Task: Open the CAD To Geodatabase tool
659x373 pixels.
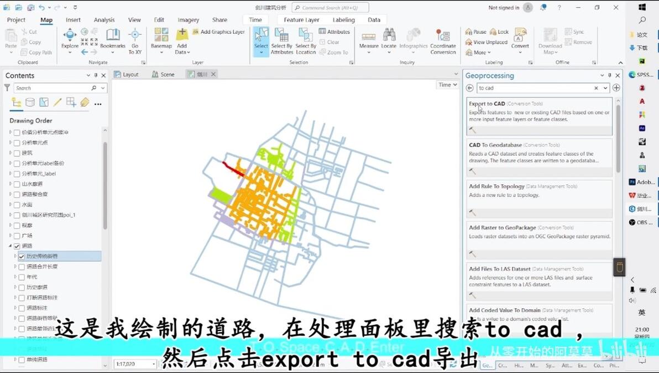Action: point(539,158)
